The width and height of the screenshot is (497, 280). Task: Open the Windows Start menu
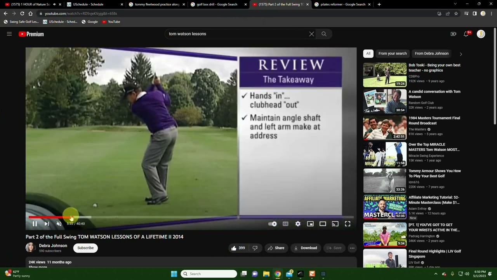pos(174,274)
